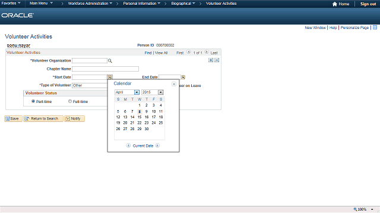Go to previous month in calendar

pyautogui.click(x=128, y=146)
